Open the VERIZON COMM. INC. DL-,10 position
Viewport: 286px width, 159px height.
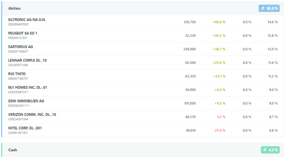click(32, 114)
